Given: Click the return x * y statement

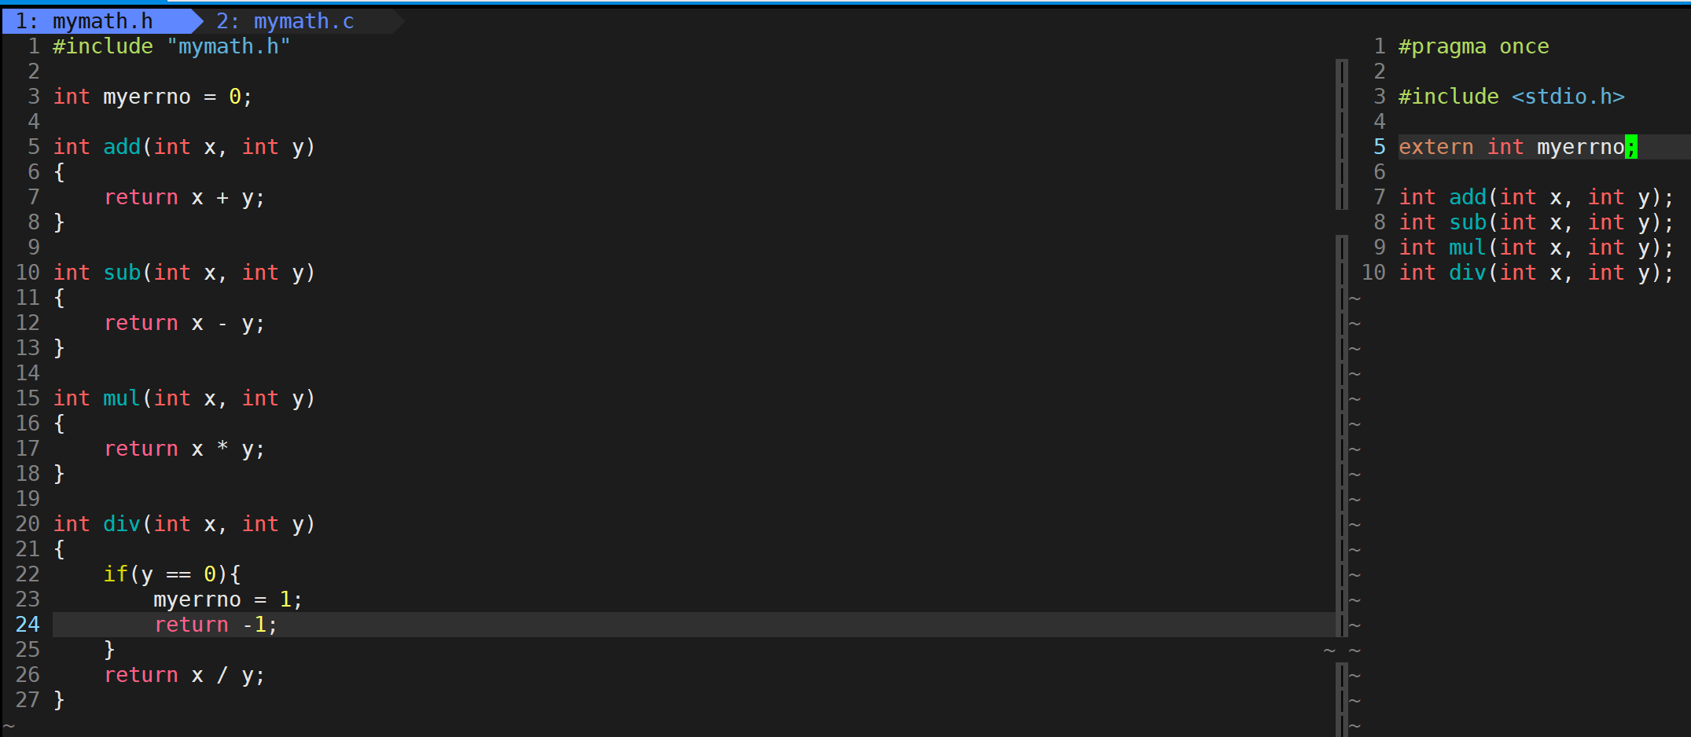Looking at the screenshot, I should pyautogui.click(x=185, y=449).
